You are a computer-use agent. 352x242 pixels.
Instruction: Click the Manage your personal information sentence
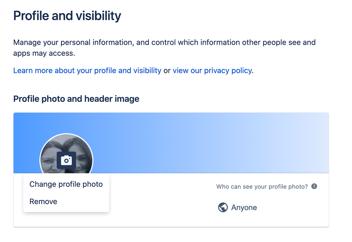tap(164, 42)
